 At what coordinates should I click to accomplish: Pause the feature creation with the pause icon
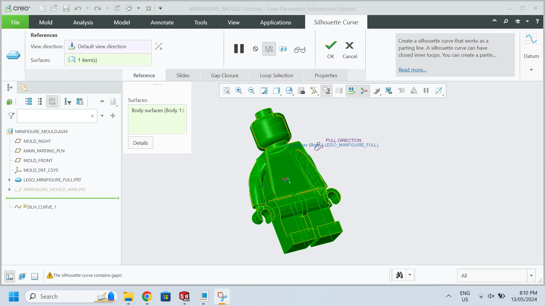[x=239, y=49]
